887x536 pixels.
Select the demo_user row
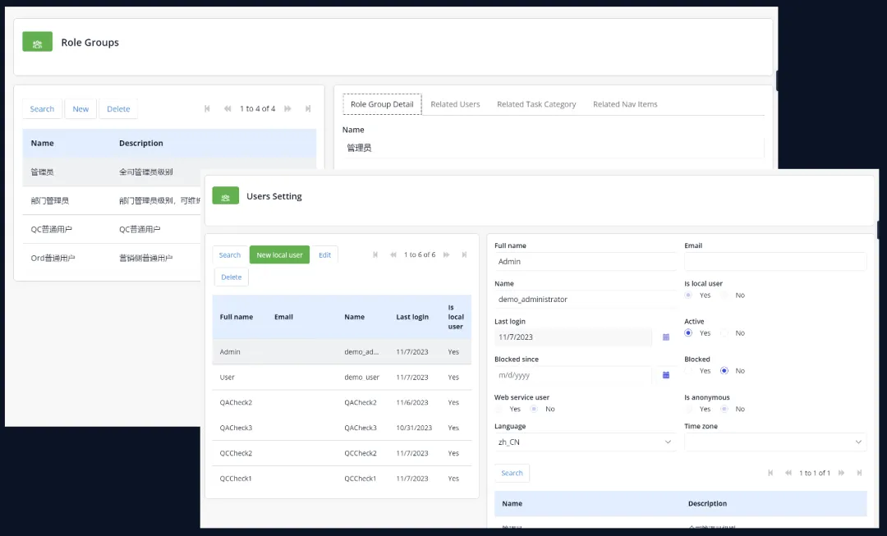coord(342,377)
